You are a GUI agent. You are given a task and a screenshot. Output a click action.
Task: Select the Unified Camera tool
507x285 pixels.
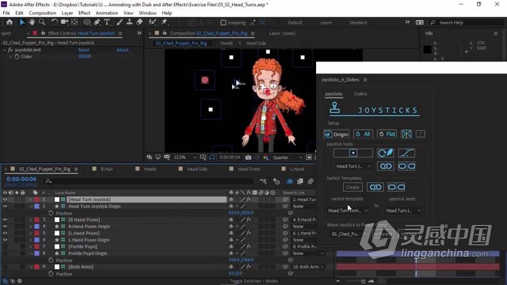tap(64, 22)
